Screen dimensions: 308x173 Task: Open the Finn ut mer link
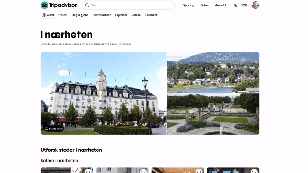pyautogui.click(x=125, y=44)
